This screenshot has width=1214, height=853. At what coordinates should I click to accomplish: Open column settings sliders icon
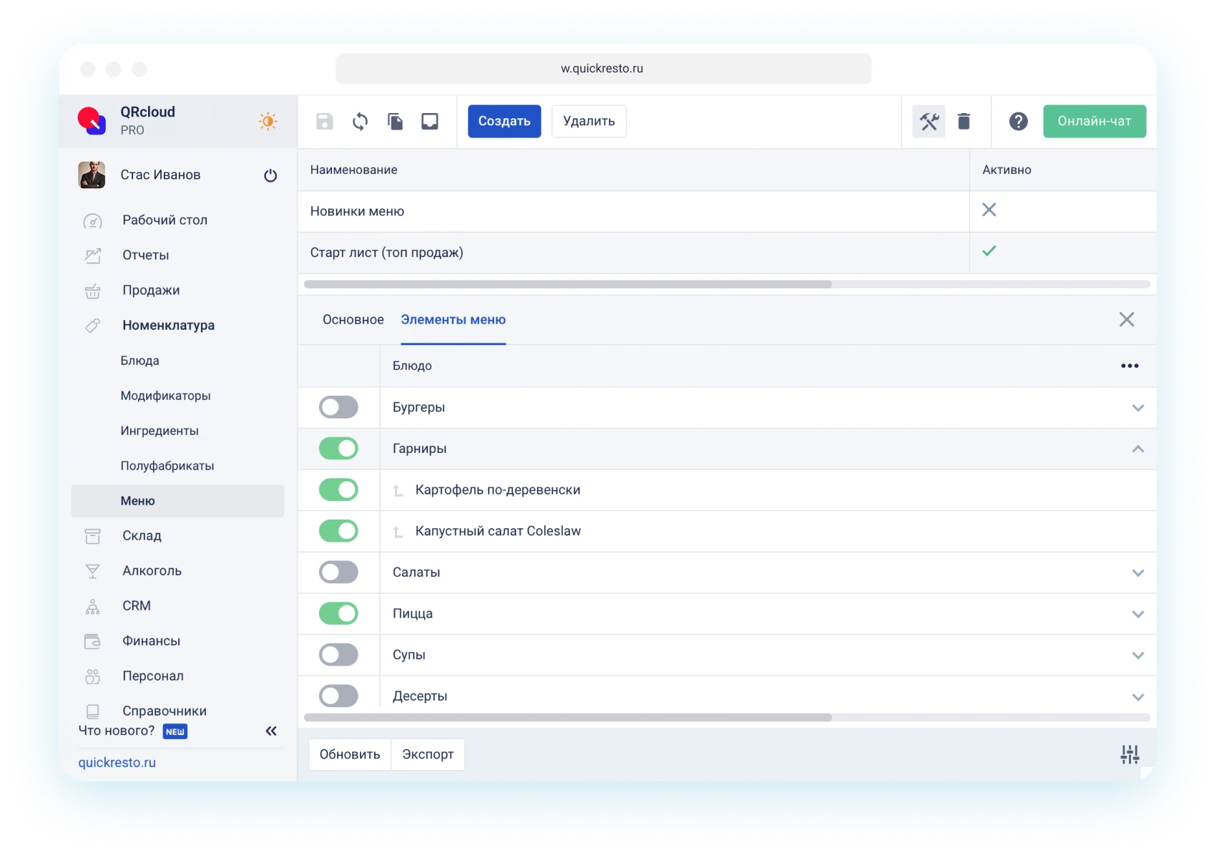point(1130,754)
